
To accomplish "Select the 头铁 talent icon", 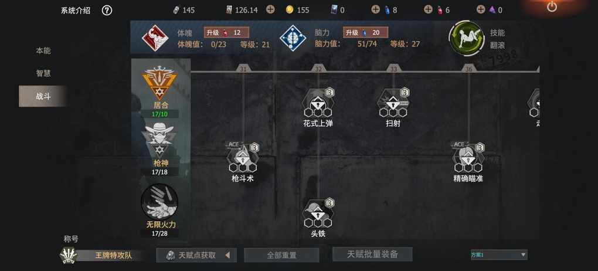I will (318, 214).
